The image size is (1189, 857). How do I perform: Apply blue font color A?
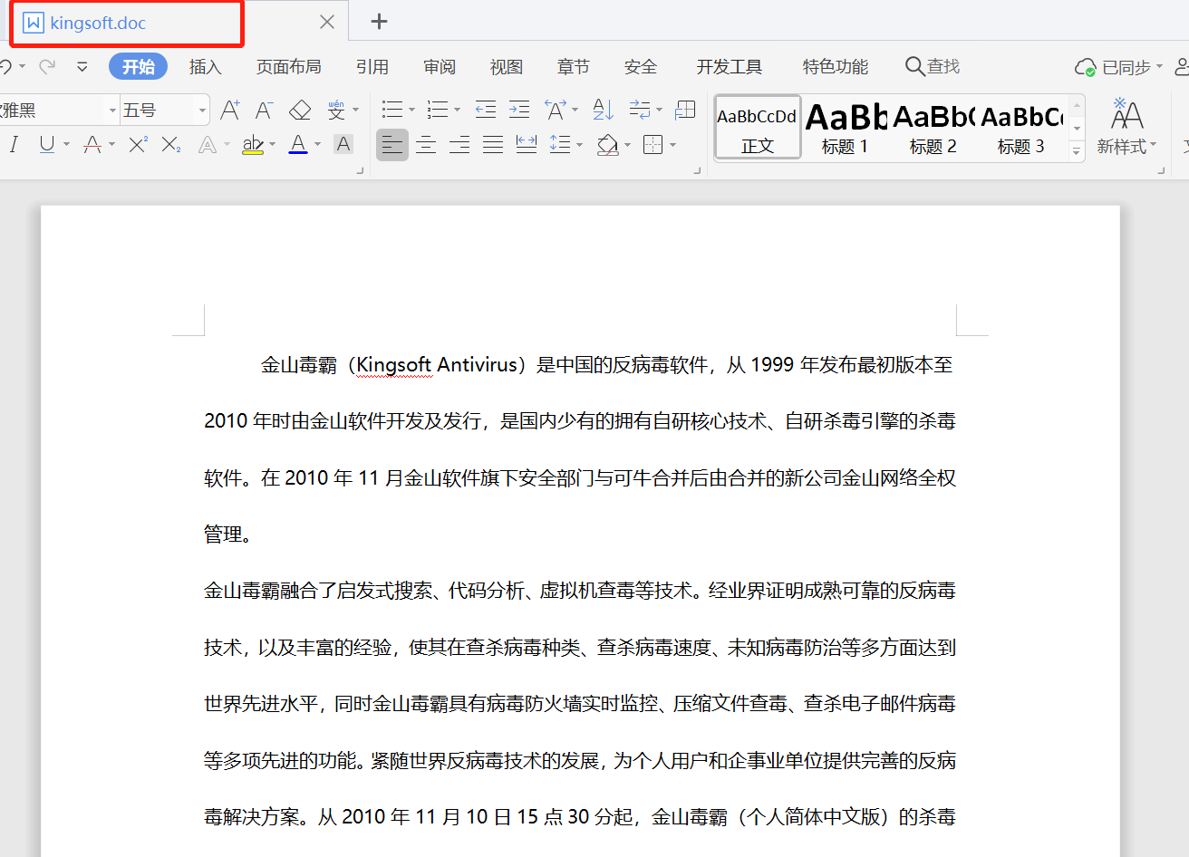(298, 144)
